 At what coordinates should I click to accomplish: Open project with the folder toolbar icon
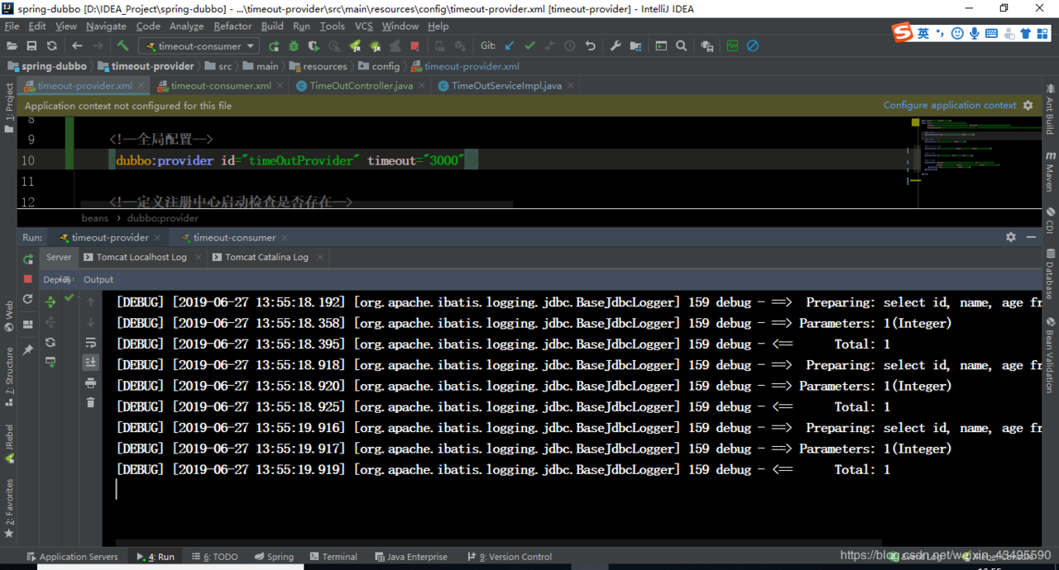[x=12, y=46]
